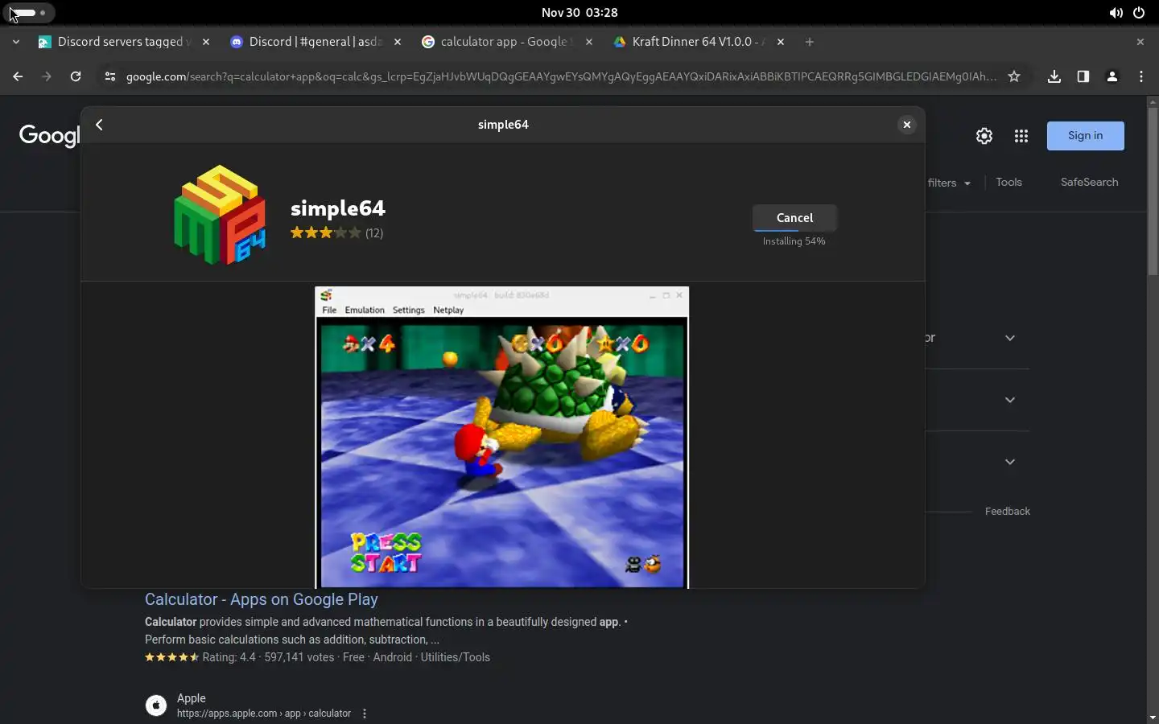This screenshot has width=1159, height=724.
Task: Toggle browser side panel
Action: click(1083, 76)
